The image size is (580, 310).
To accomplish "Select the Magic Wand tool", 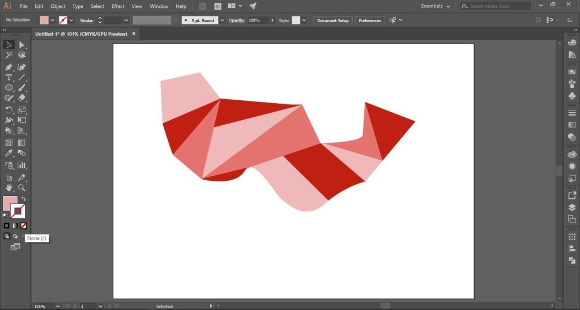I will point(8,55).
